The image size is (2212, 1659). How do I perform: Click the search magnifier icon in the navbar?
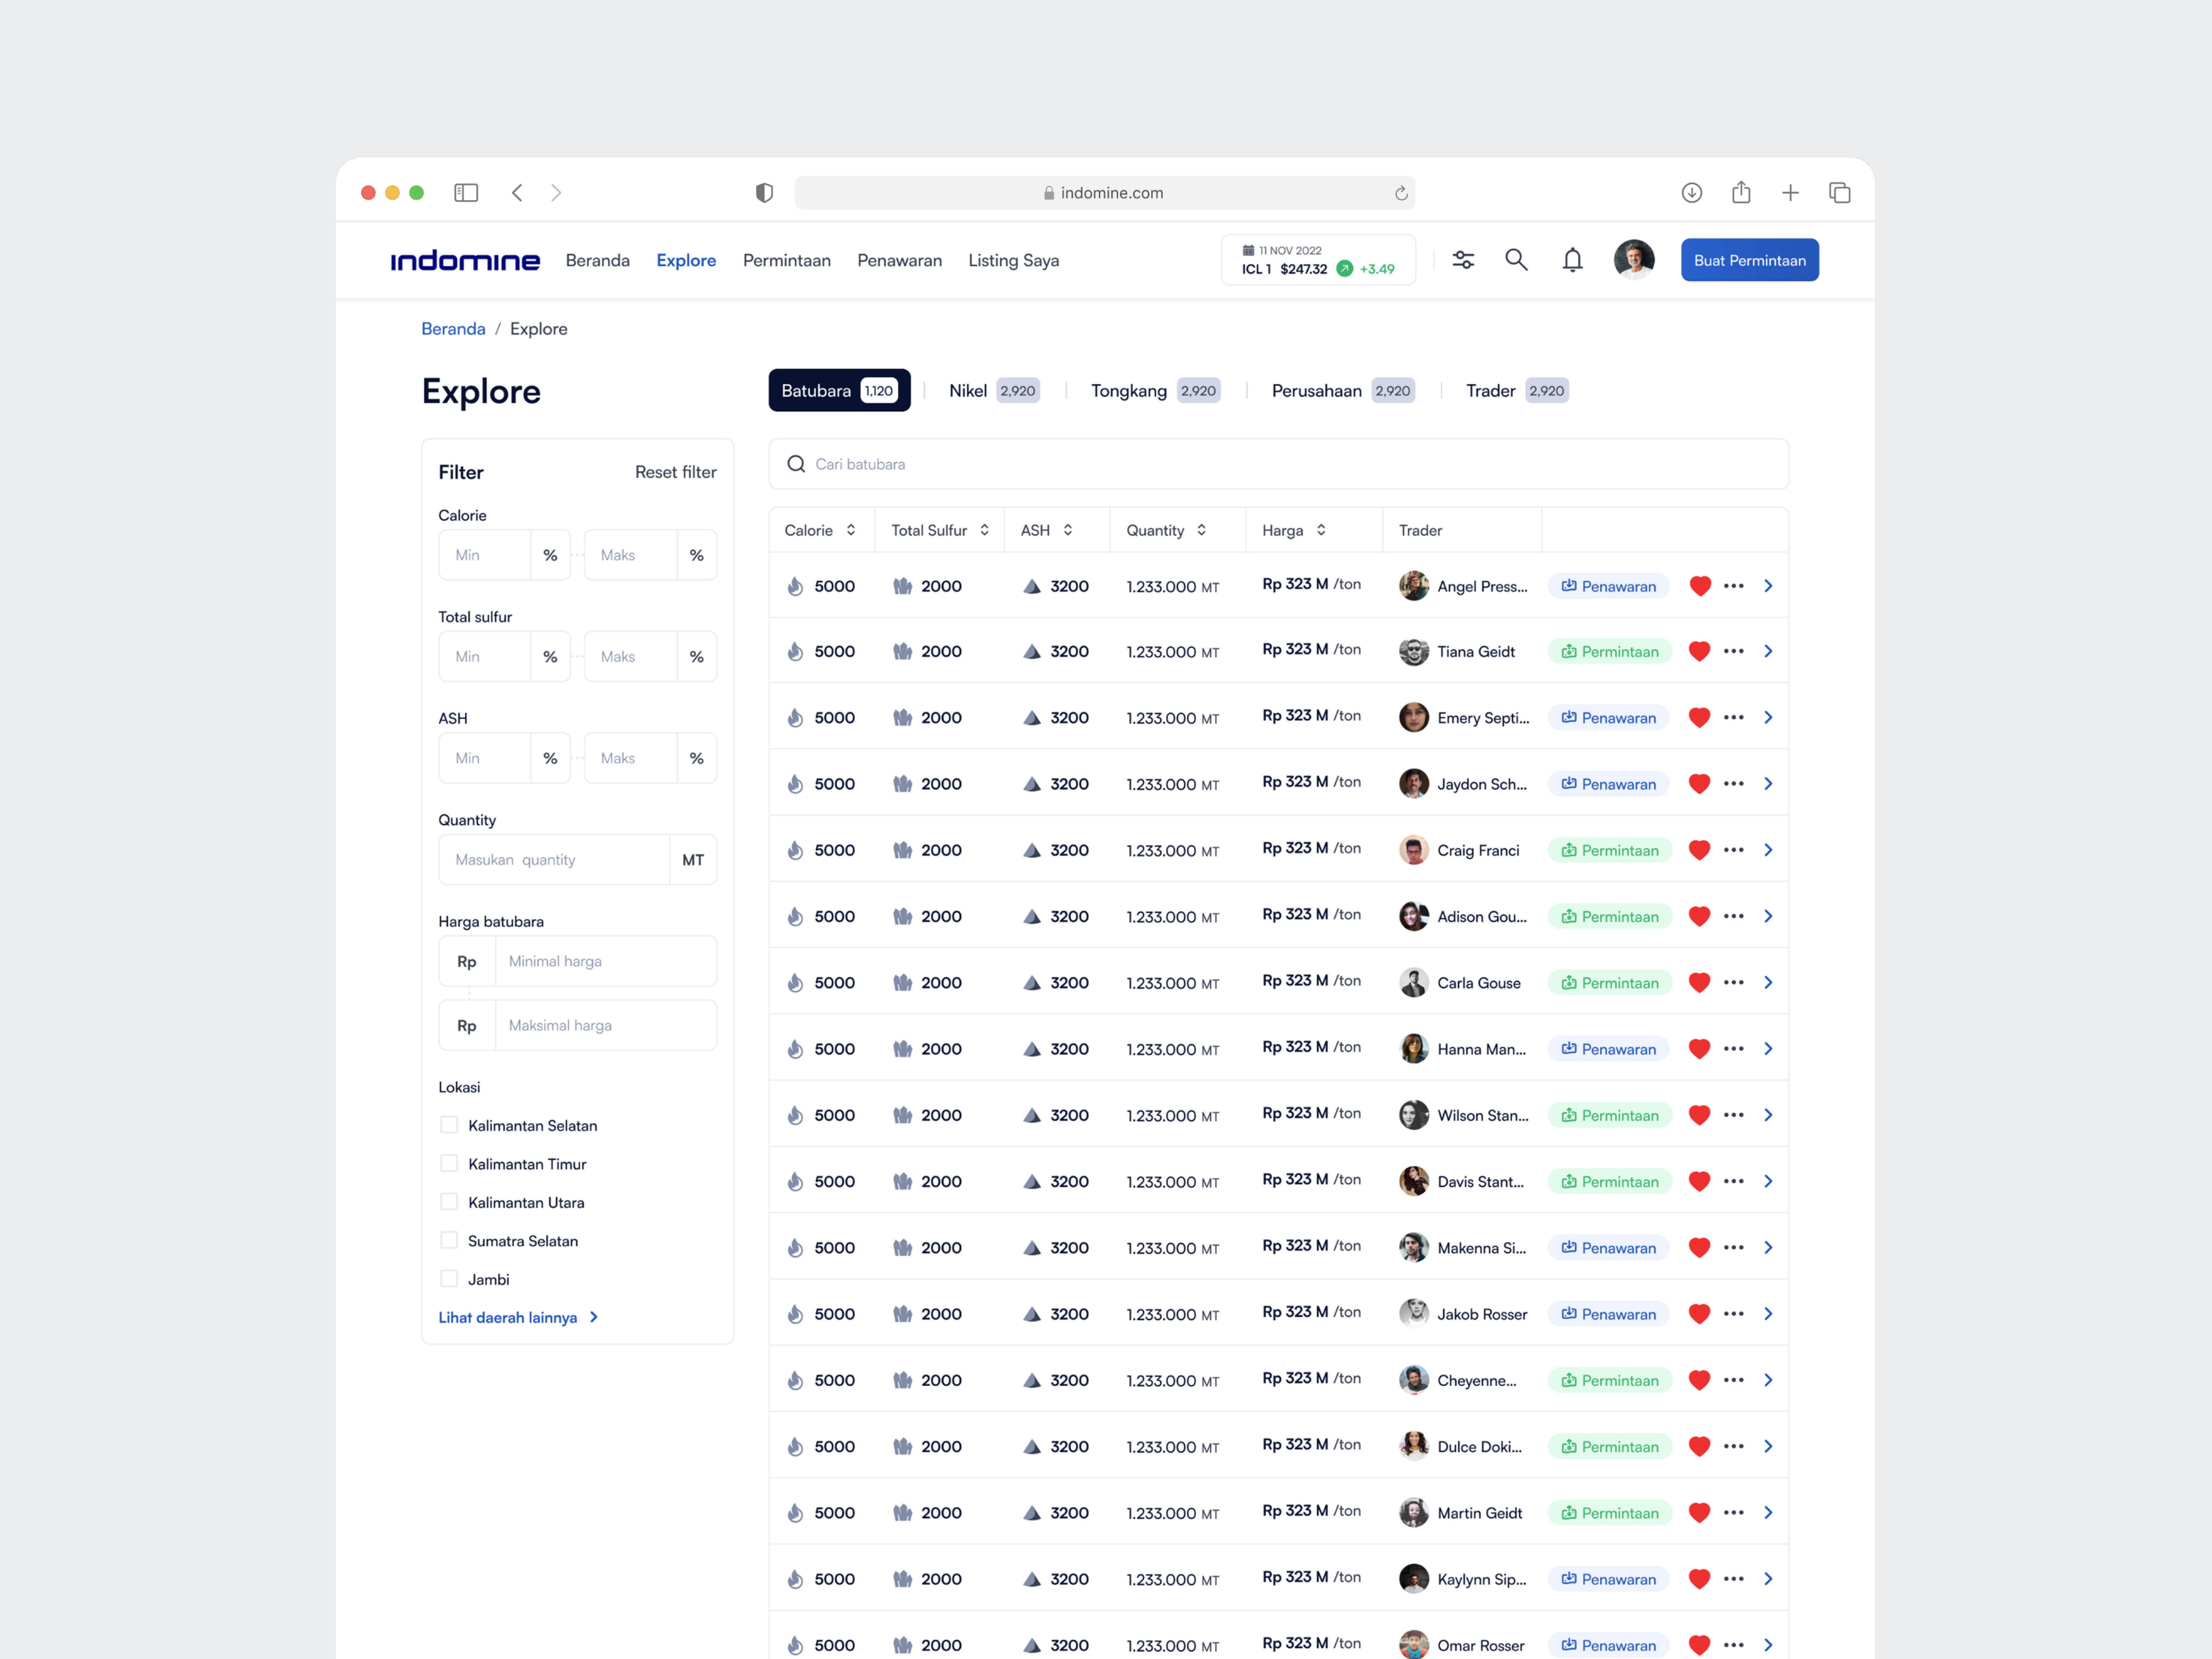pos(1516,260)
